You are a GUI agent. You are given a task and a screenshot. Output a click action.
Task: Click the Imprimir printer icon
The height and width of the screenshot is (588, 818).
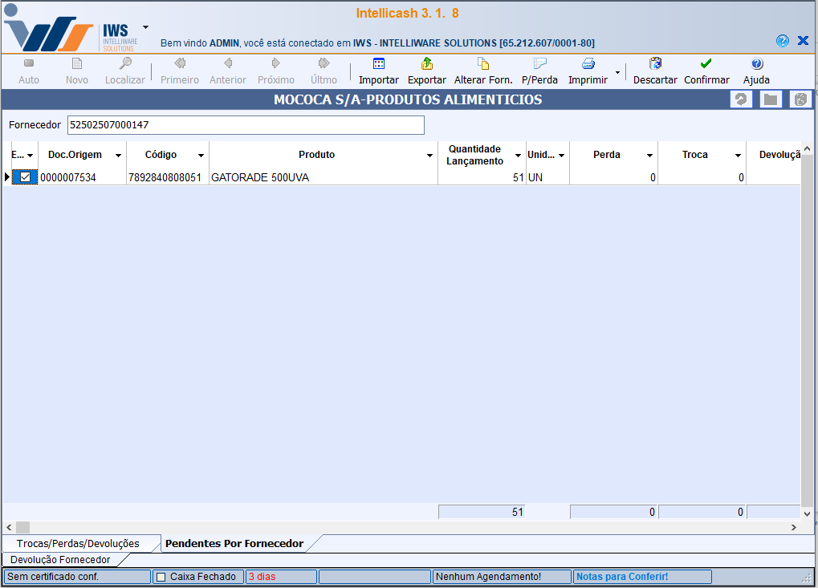pos(588,64)
